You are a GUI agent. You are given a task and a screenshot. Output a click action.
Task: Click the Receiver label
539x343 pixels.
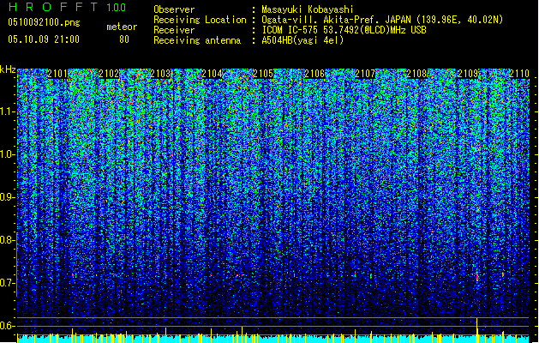pos(174,30)
